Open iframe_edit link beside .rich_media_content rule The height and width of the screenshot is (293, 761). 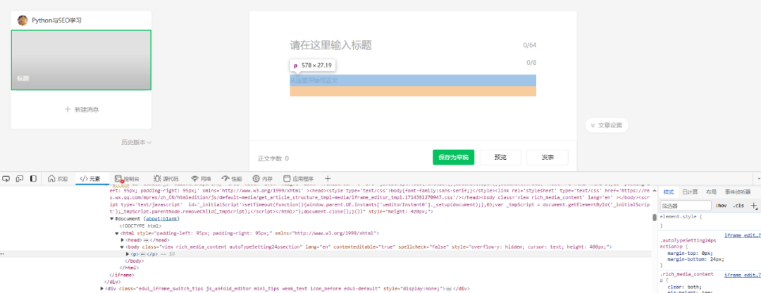(742, 275)
